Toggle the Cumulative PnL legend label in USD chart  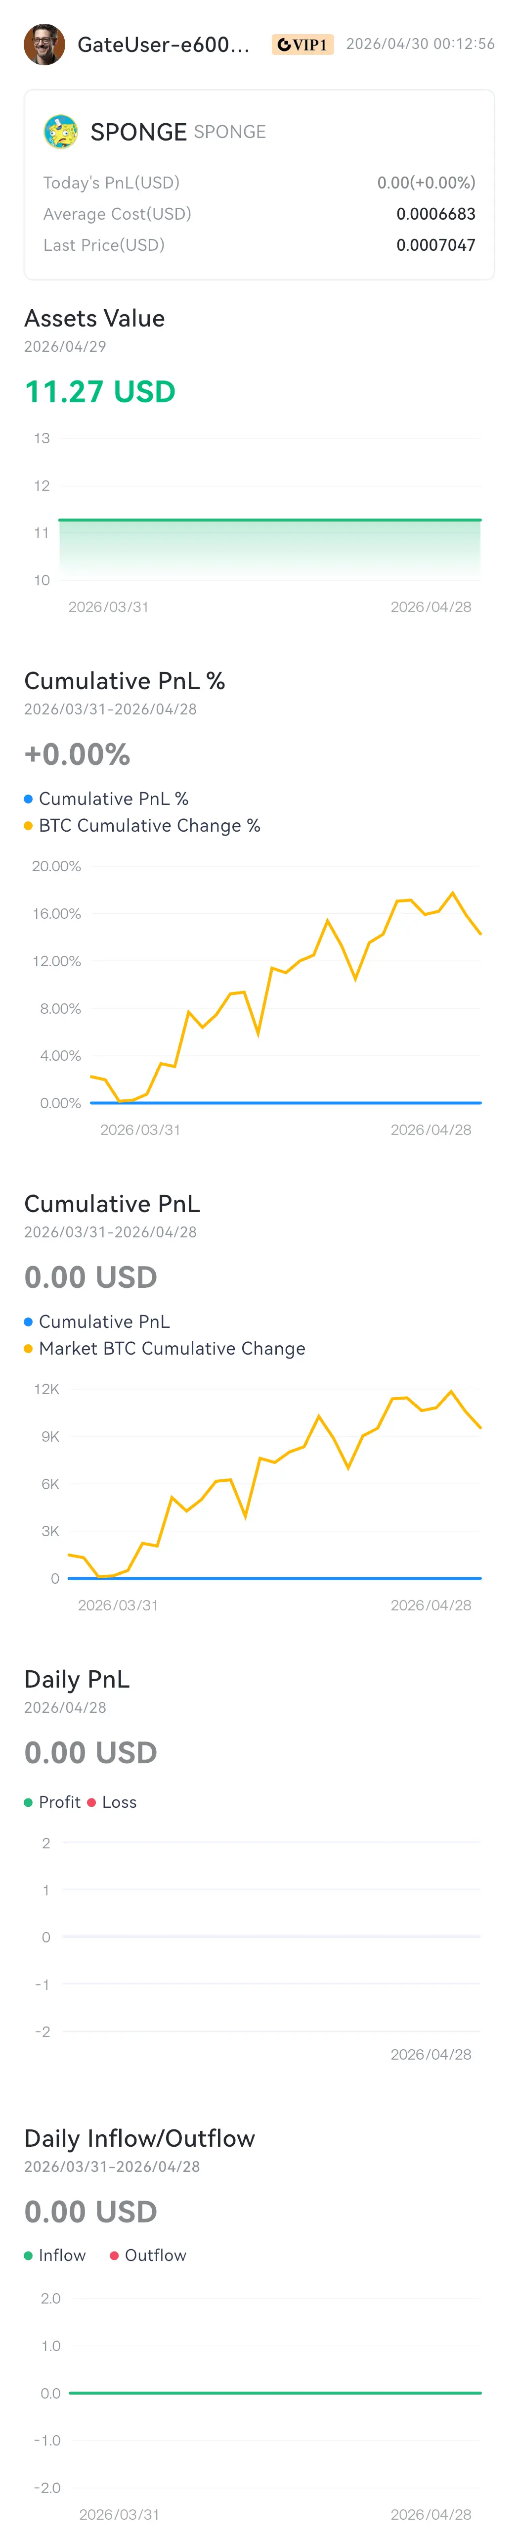[x=104, y=1322]
